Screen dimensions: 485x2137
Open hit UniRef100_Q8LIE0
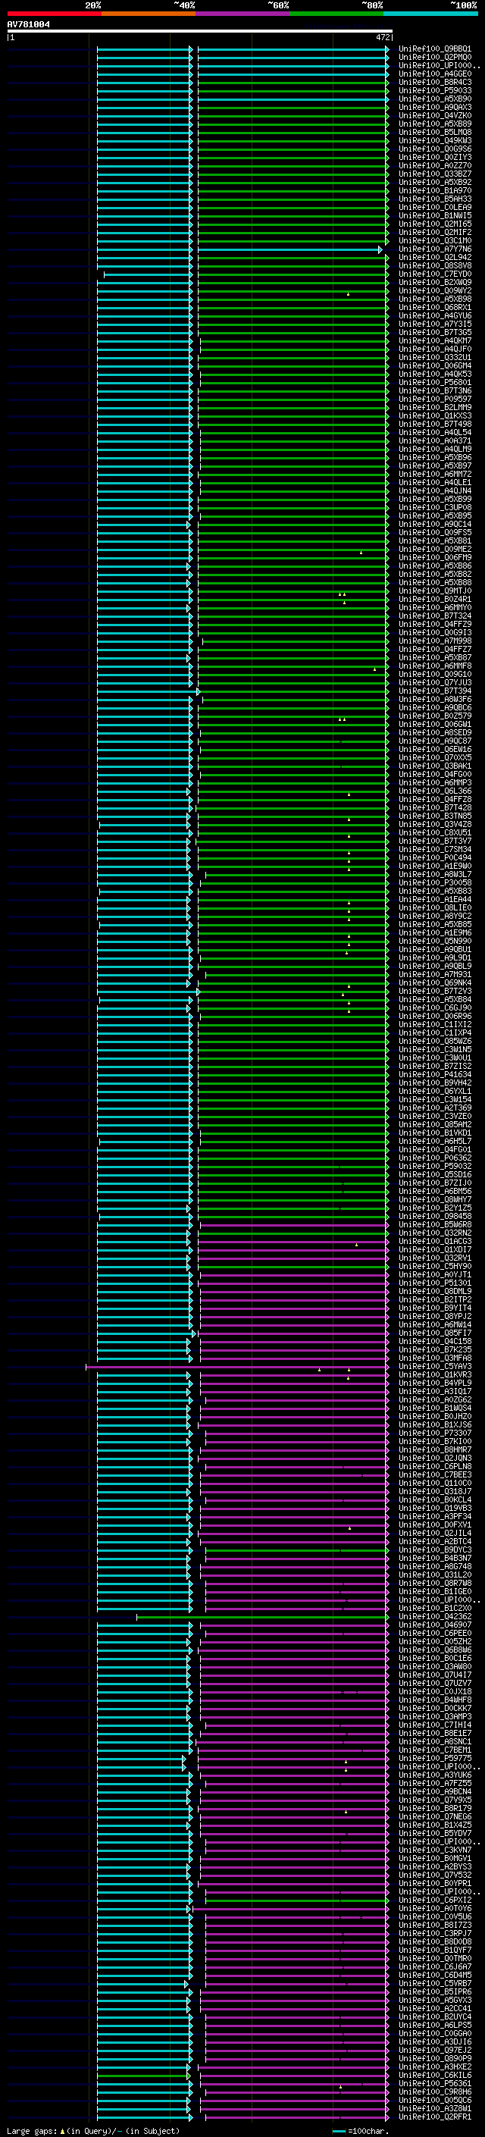435,907
